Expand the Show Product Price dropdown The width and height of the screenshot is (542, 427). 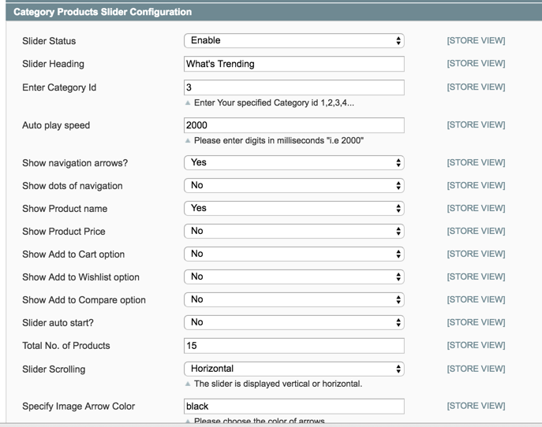[293, 231]
